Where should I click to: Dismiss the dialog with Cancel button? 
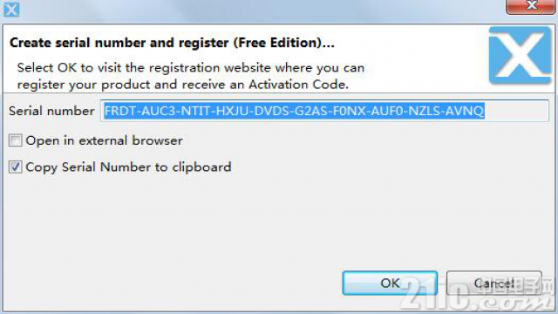(x=494, y=283)
